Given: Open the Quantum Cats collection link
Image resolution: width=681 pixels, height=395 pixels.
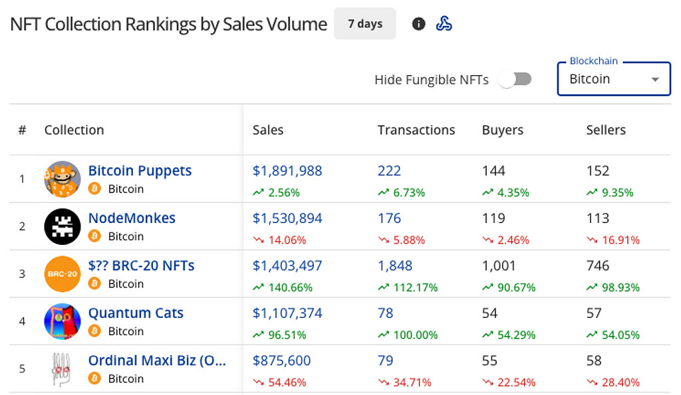Looking at the screenshot, I should click(136, 313).
